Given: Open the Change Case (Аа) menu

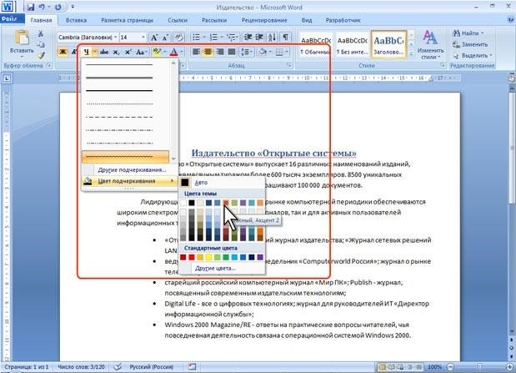Looking at the screenshot, I should click(x=141, y=52).
